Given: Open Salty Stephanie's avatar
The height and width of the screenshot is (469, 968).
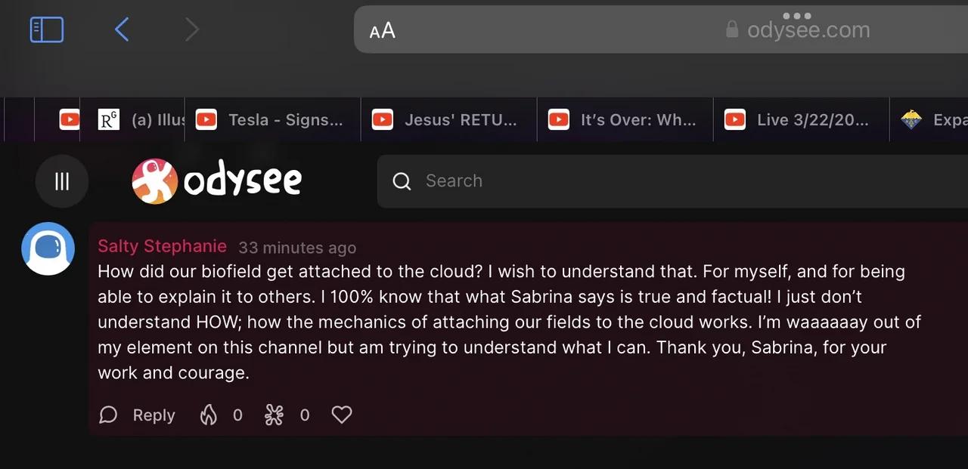Looking at the screenshot, I should tap(48, 248).
